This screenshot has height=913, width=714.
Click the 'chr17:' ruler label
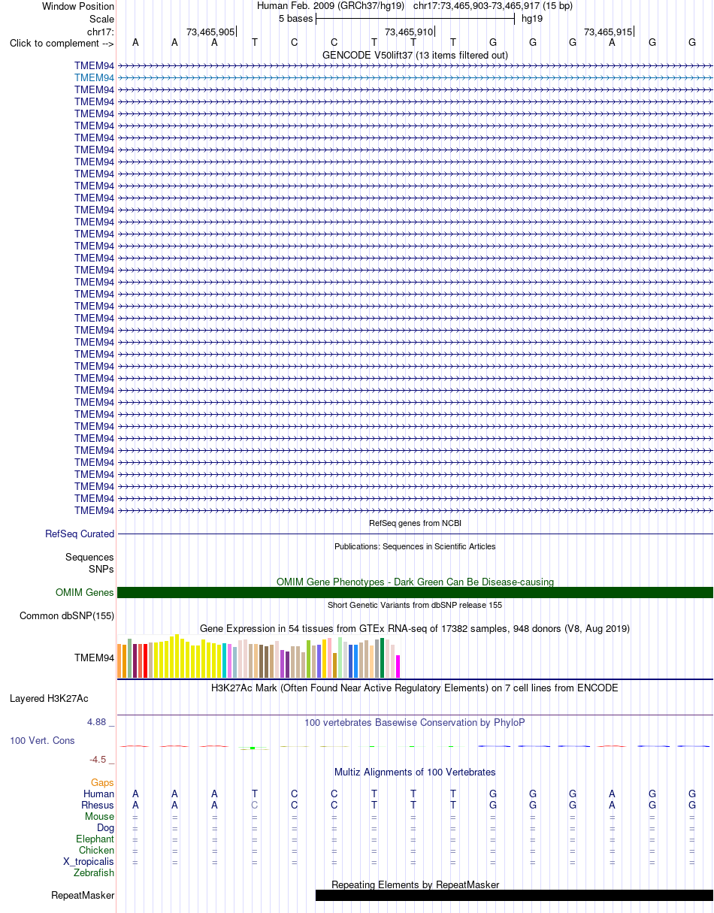[x=101, y=32]
